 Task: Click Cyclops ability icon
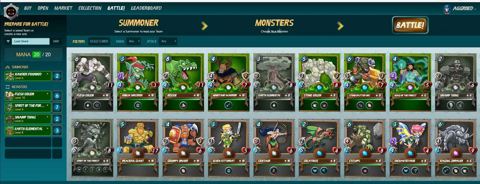point(364,171)
